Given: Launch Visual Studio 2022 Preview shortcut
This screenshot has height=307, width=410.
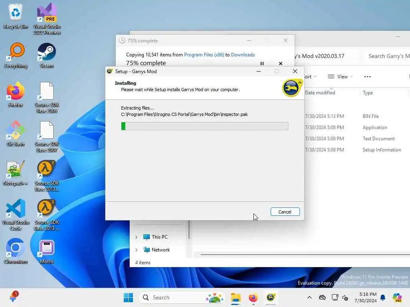Looking at the screenshot, I should (46, 19).
